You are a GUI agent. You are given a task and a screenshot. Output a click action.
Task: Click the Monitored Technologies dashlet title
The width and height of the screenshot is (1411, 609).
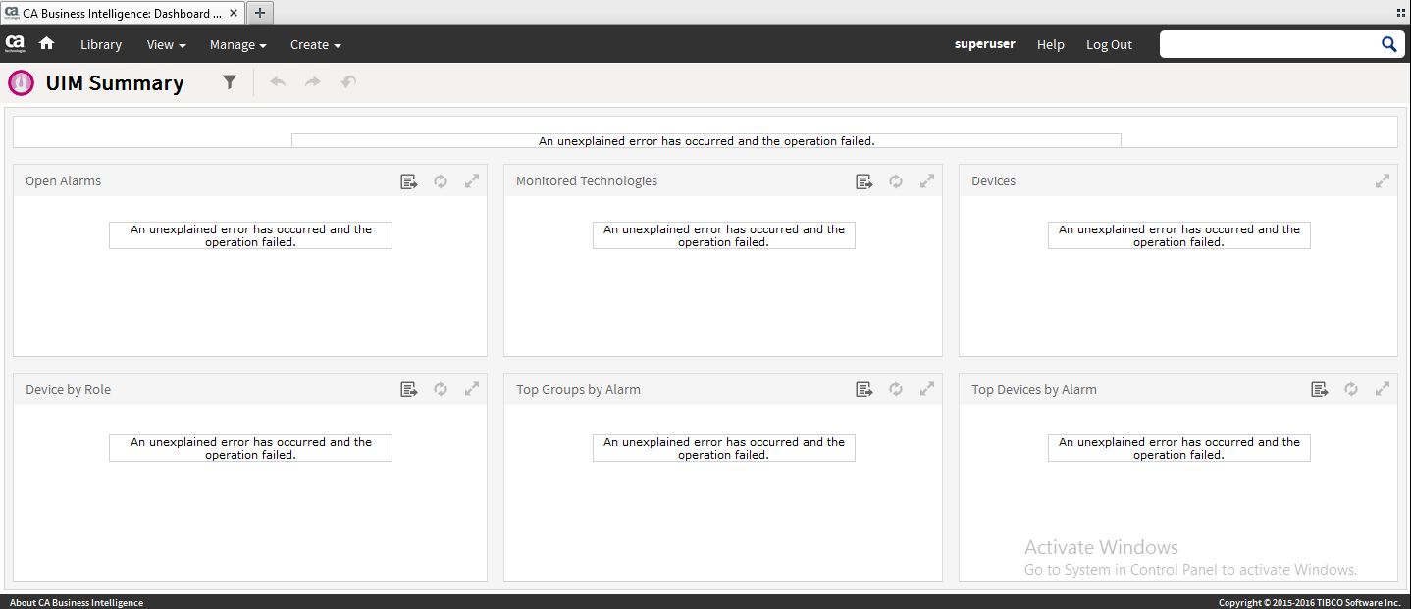[587, 181]
